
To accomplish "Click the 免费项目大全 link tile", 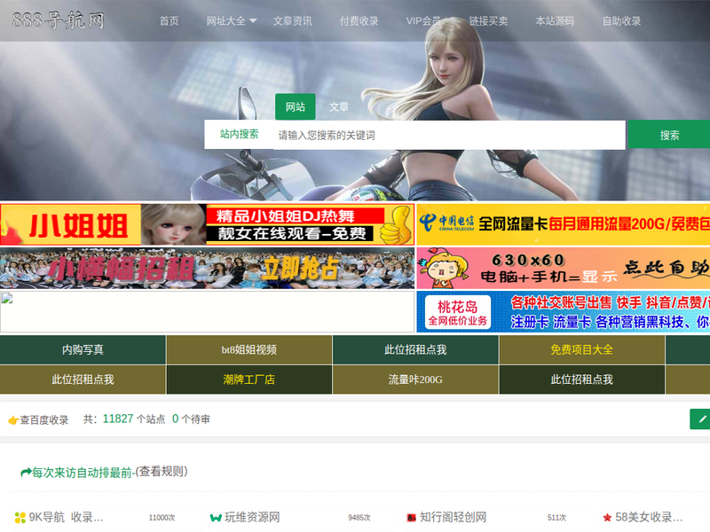I will pos(582,349).
